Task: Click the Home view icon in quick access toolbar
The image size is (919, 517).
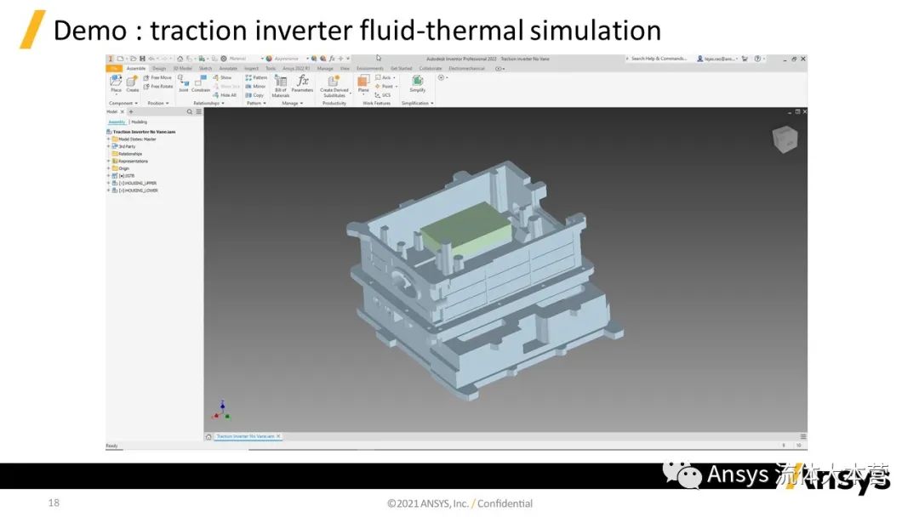Action: pos(180,59)
